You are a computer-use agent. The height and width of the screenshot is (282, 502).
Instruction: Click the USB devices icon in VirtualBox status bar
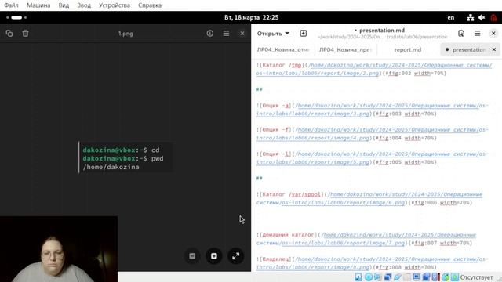(x=398, y=277)
